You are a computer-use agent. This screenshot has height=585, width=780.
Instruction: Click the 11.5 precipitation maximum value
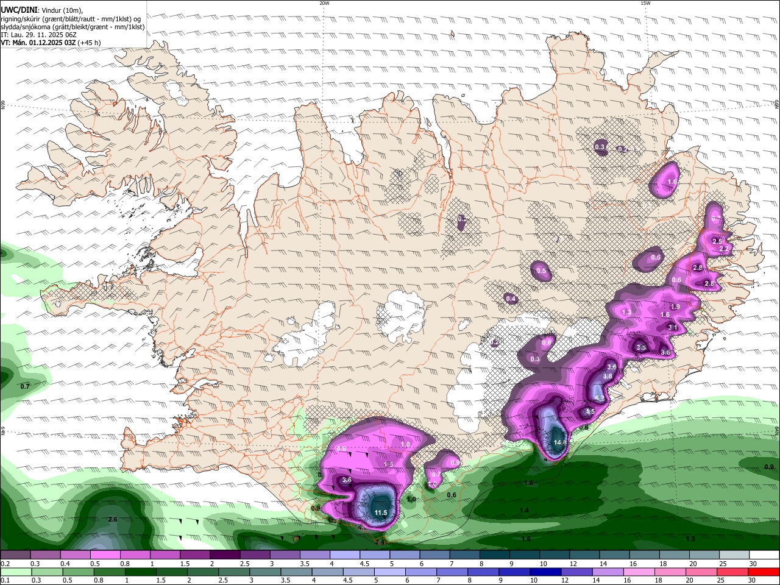tap(381, 513)
